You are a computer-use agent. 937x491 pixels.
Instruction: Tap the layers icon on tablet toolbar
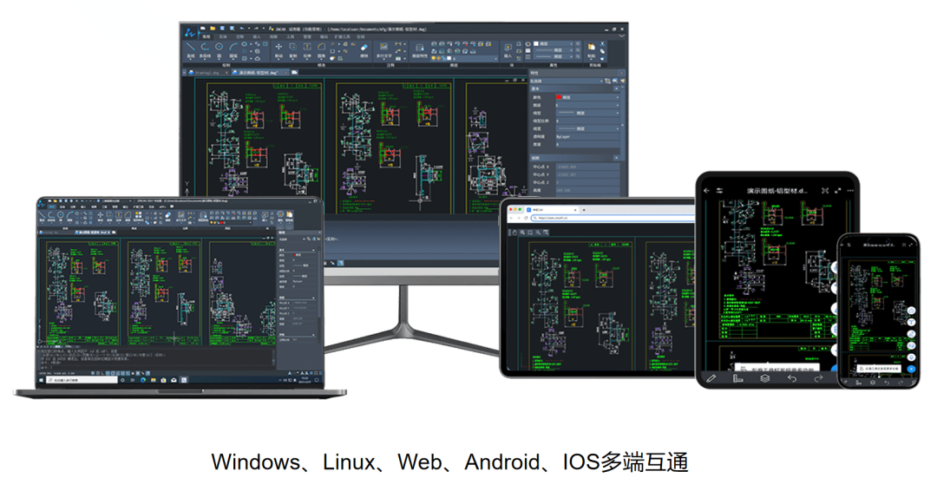tap(764, 378)
